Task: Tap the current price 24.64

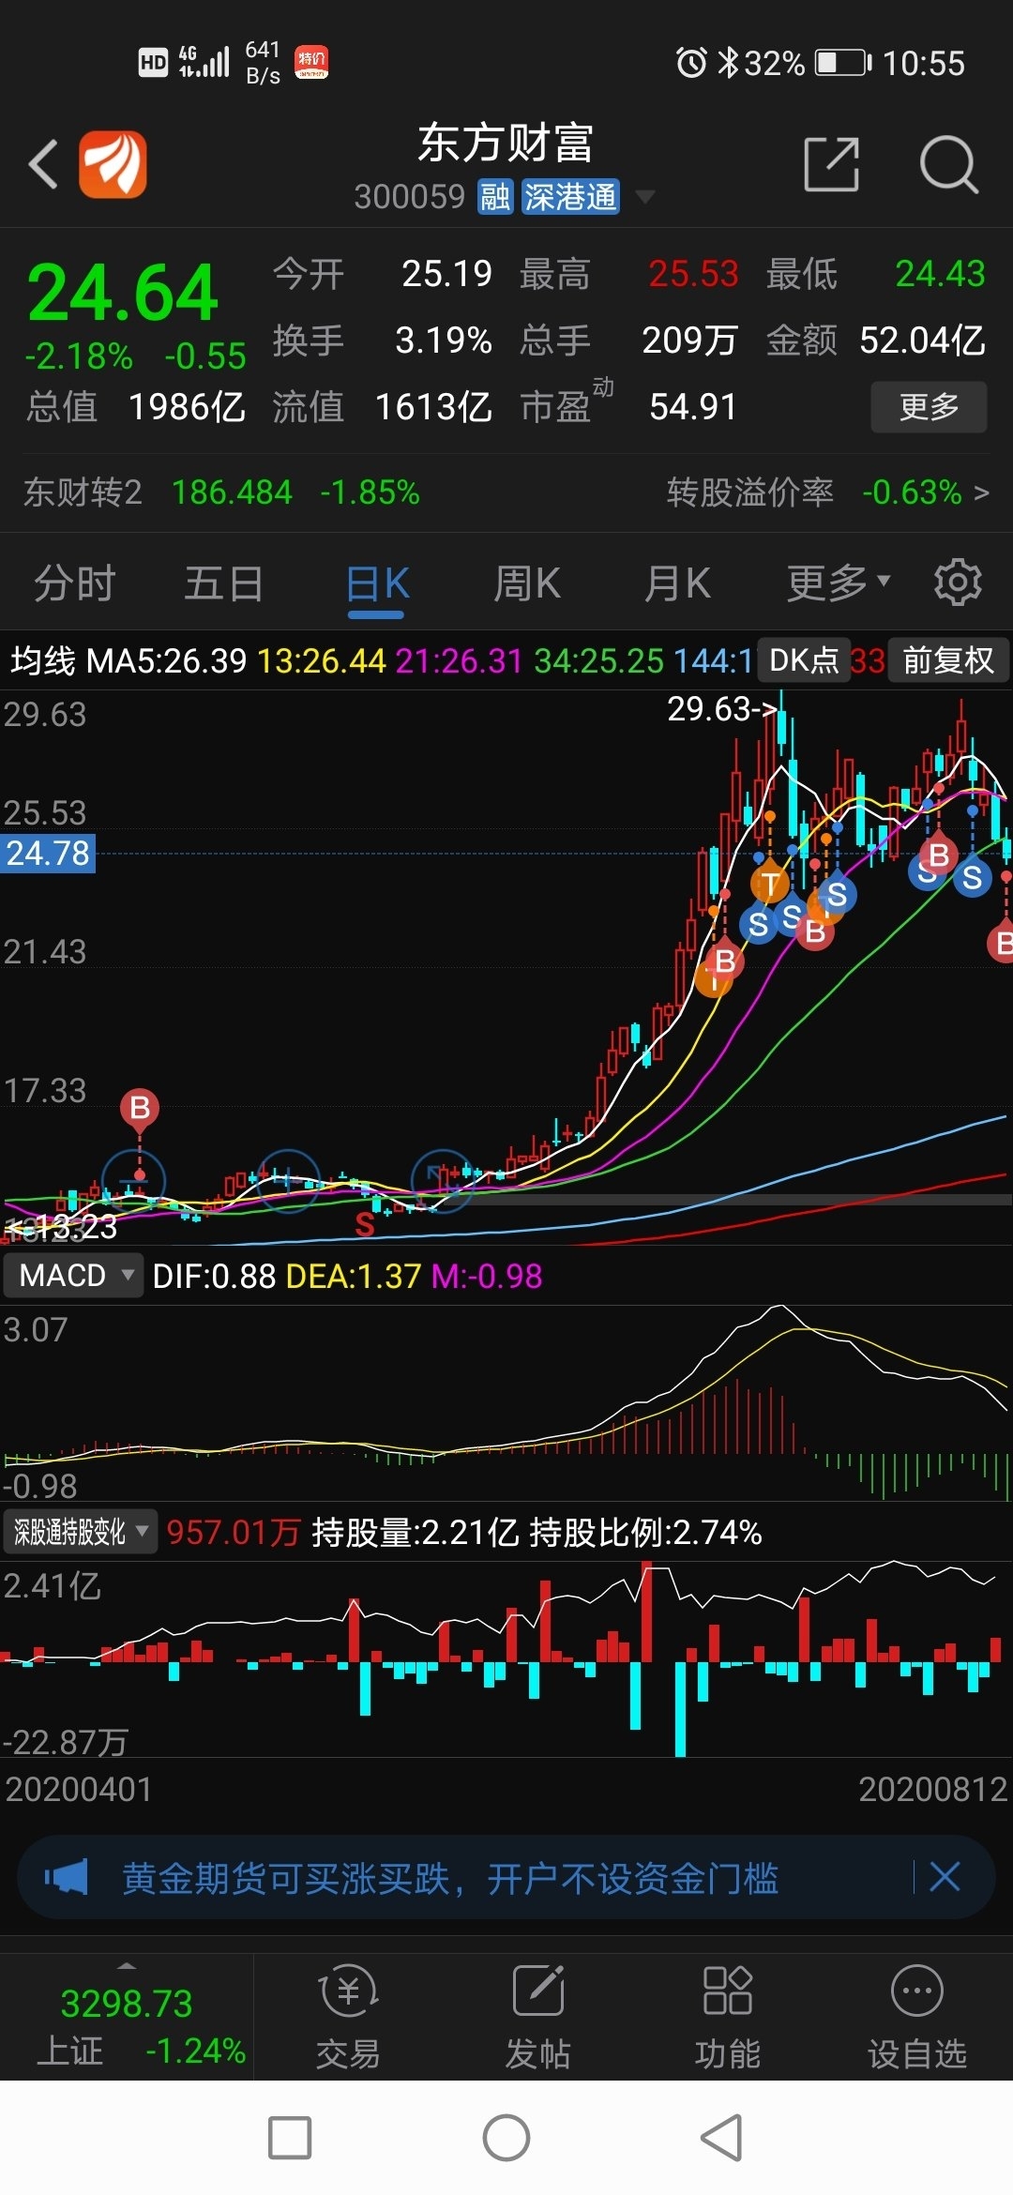Action: click(123, 293)
